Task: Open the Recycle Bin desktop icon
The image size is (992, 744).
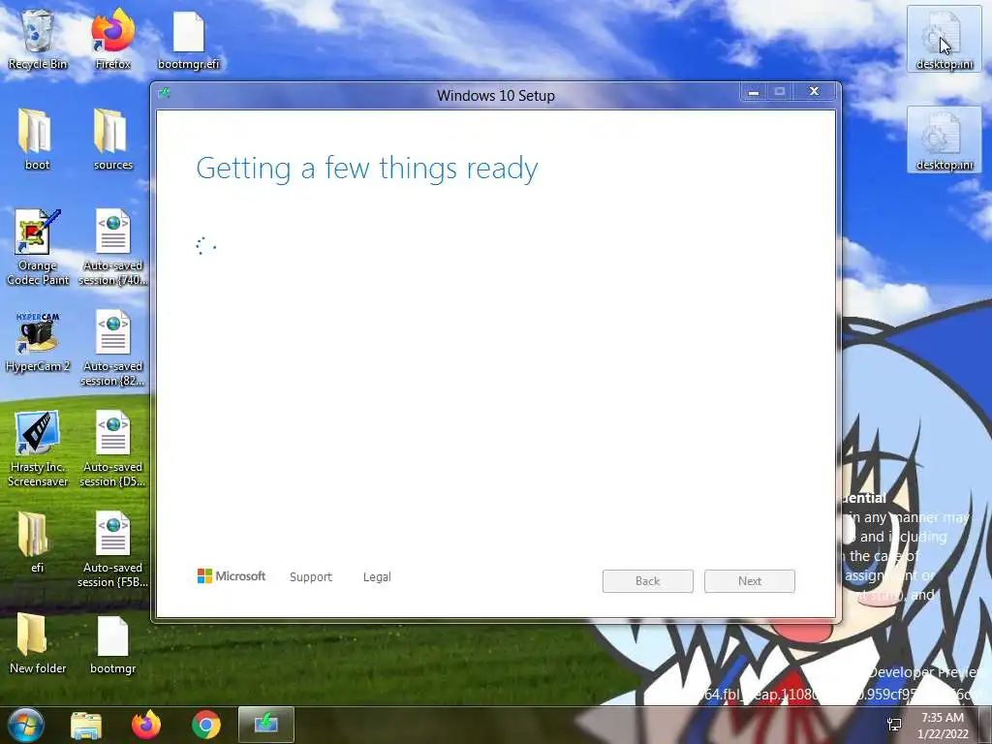Action: click(x=38, y=41)
